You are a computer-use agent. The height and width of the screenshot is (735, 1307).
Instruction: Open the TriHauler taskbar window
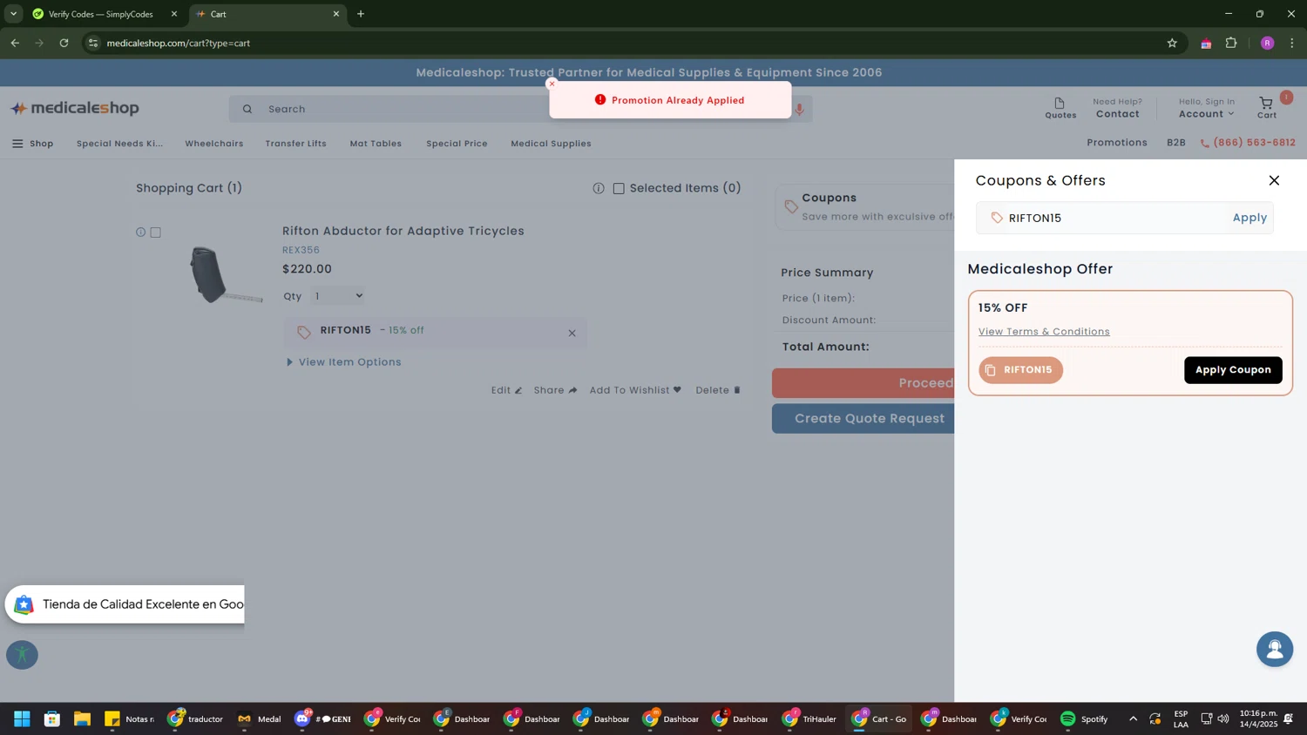[x=809, y=718]
